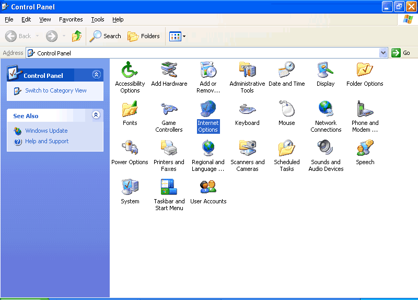Open the Folder Options icon
This screenshot has height=300, width=418.
tap(365, 70)
